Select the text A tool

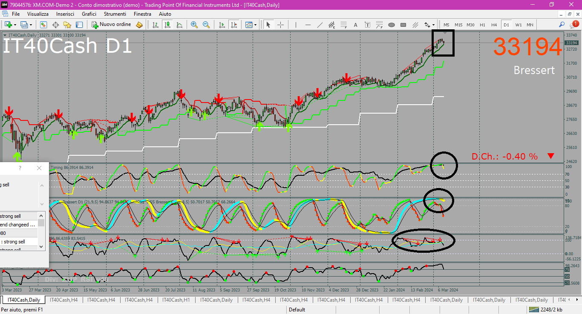356,25
